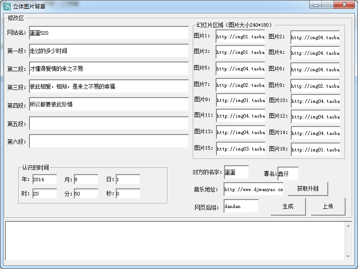Focus the 图片6 URL field
358x269 pixels.
tap(315, 69)
